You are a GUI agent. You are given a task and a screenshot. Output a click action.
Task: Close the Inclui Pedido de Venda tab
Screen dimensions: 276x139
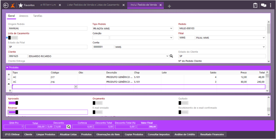(161, 5)
